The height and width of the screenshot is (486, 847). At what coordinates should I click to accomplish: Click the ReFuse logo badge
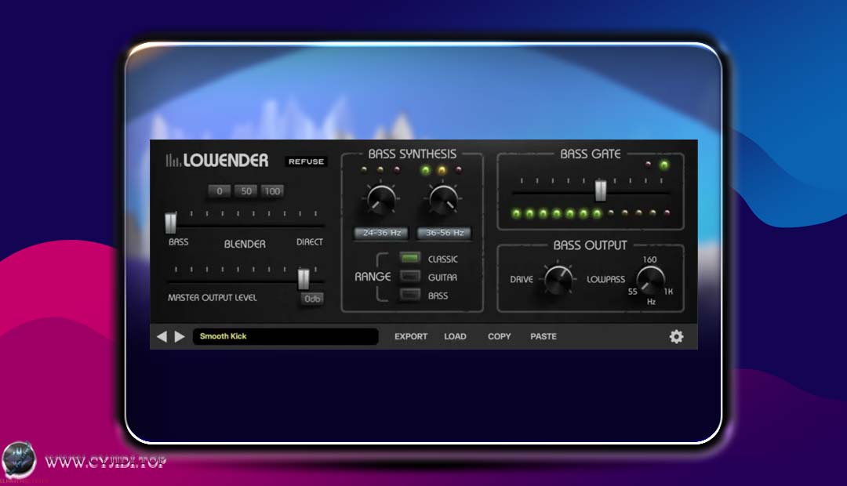click(x=306, y=161)
